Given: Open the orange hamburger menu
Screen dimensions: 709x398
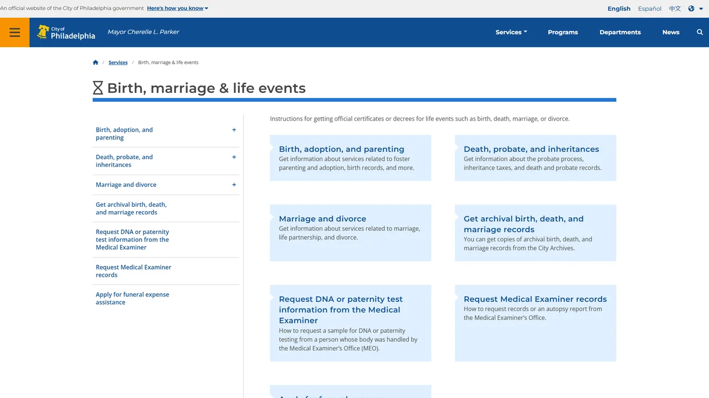Looking at the screenshot, I should (15, 32).
